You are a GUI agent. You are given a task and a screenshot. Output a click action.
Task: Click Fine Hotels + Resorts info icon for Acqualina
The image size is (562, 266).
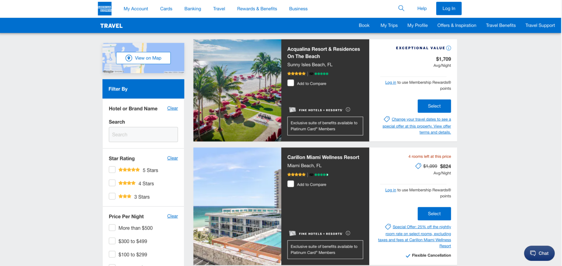click(x=348, y=109)
